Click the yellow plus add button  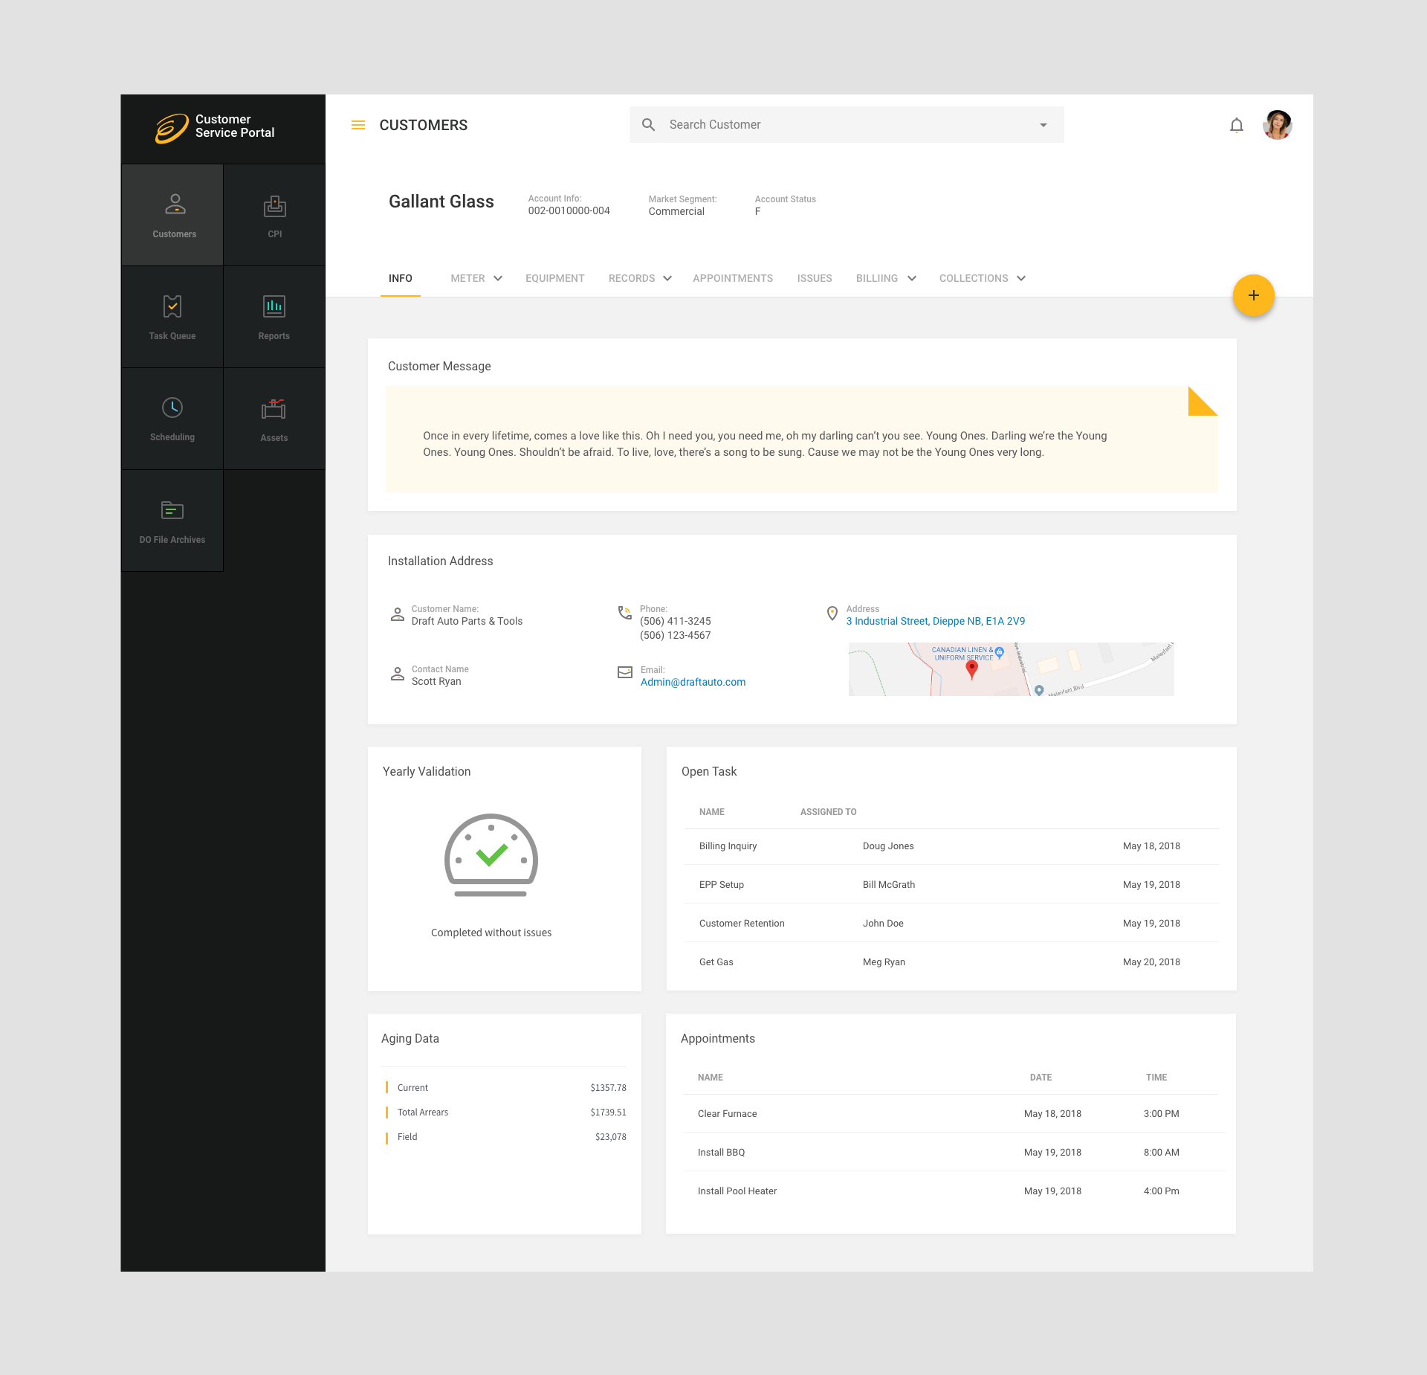click(x=1254, y=295)
